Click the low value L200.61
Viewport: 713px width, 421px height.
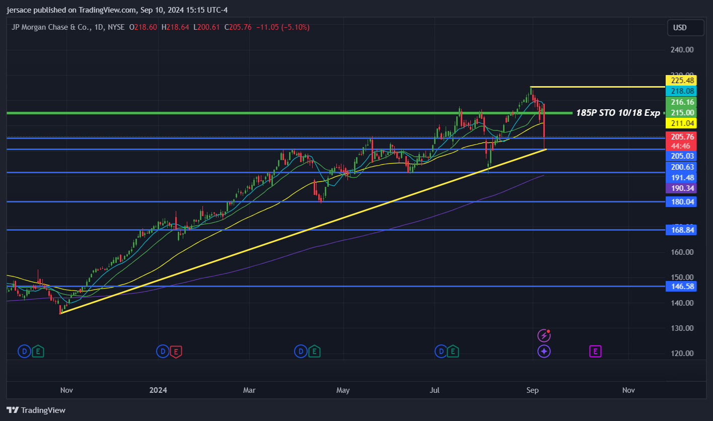click(206, 27)
